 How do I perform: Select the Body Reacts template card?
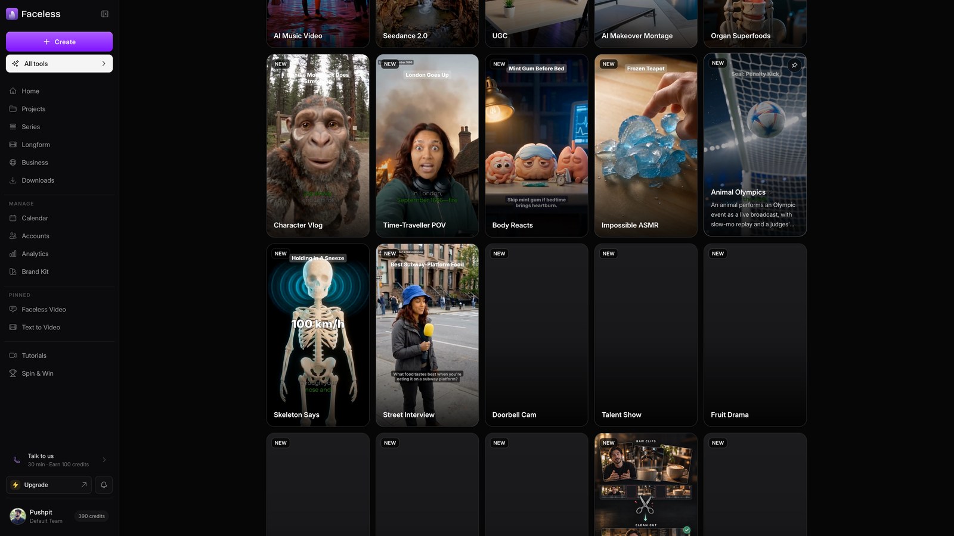(537, 146)
